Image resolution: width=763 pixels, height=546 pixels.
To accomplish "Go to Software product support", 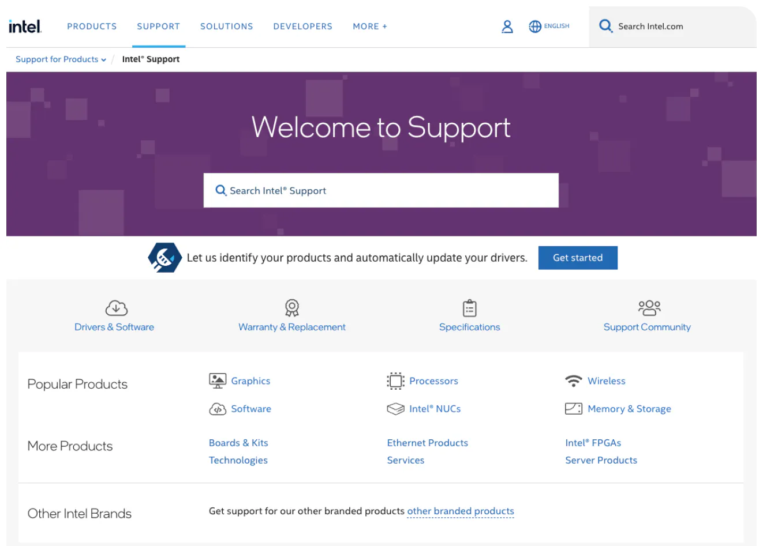I will click(x=251, y=409).
